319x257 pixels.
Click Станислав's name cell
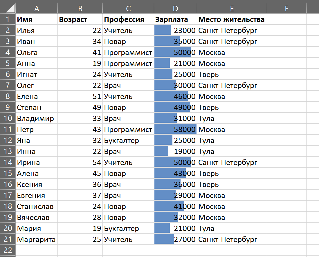pyautogui.click(x=37, y=206)
